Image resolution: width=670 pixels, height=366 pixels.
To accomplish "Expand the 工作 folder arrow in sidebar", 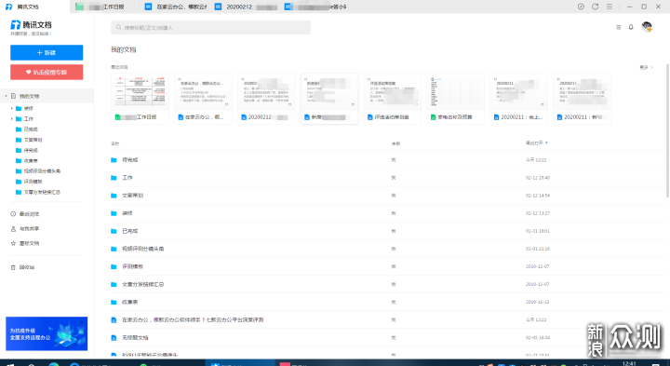I will 11,119.
